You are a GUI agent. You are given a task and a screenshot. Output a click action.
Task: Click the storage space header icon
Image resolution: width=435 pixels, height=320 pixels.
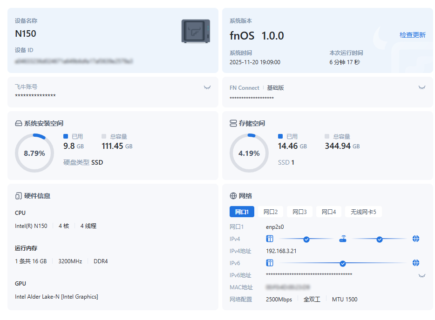tap(233, 124)
